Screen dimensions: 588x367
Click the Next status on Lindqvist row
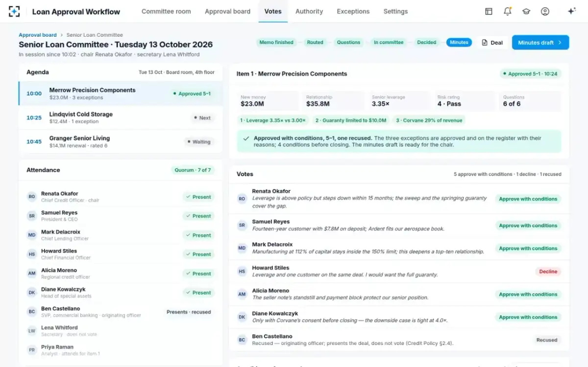(202, 118)
